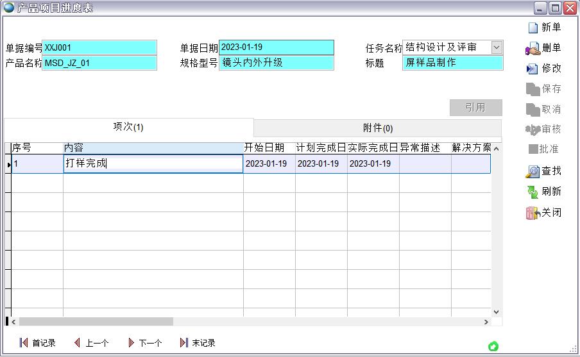Select the 项次(1) tab

[128, 127]
